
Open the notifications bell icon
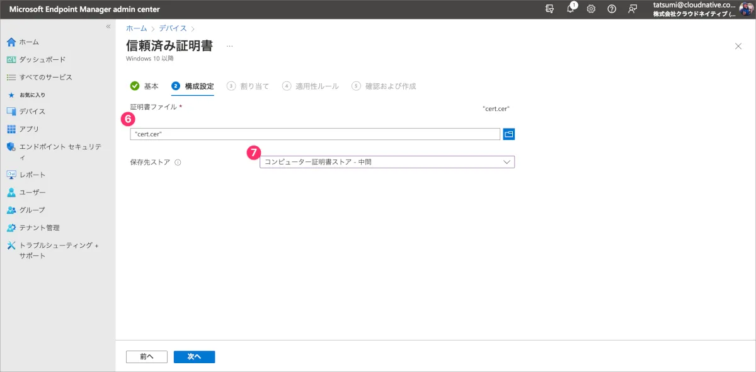(570, 9)
